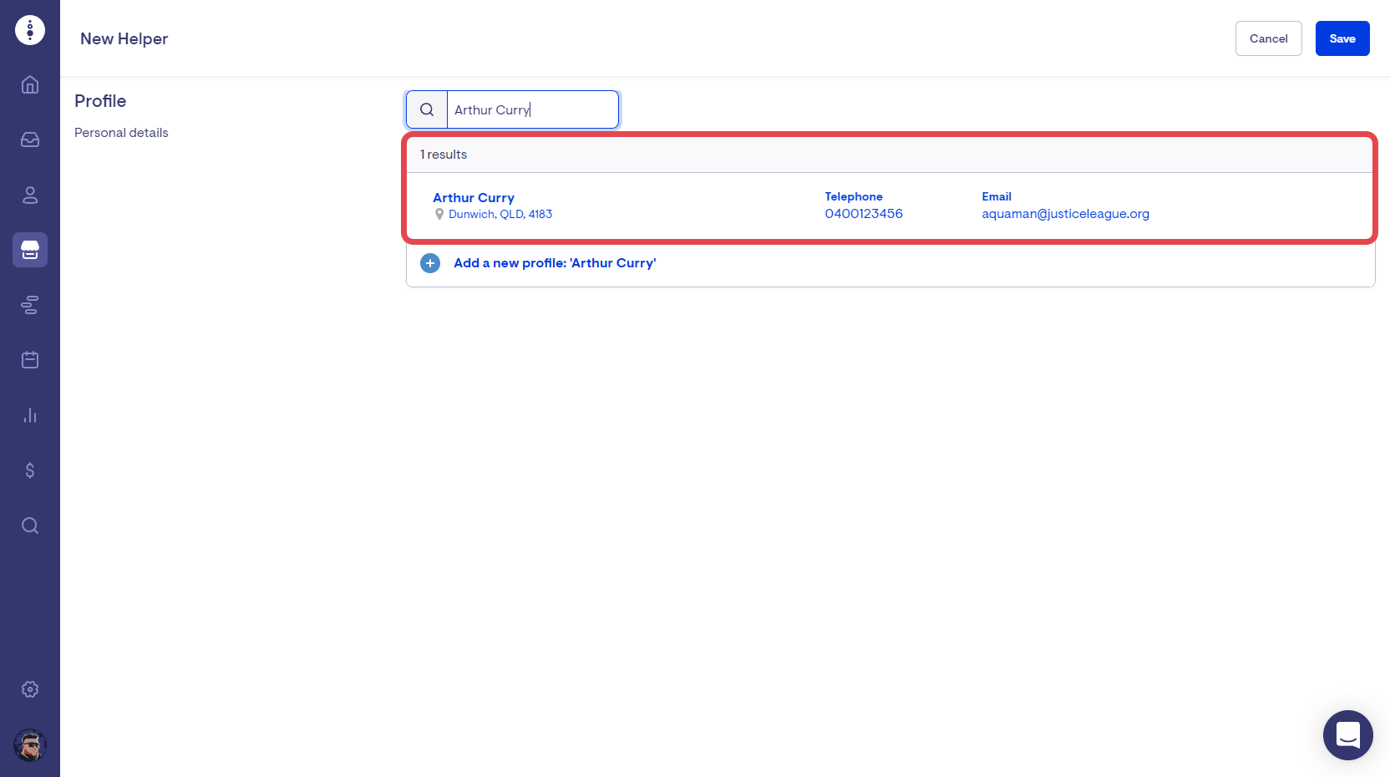Open the chat support widget
Viewport: 1390px width, 777px height.
tap(1347, 735)
